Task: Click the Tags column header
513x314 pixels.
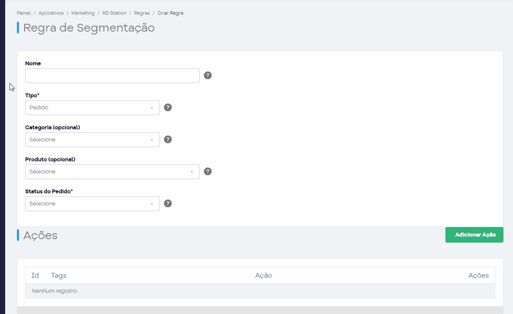Action: (x=58, y=276)
